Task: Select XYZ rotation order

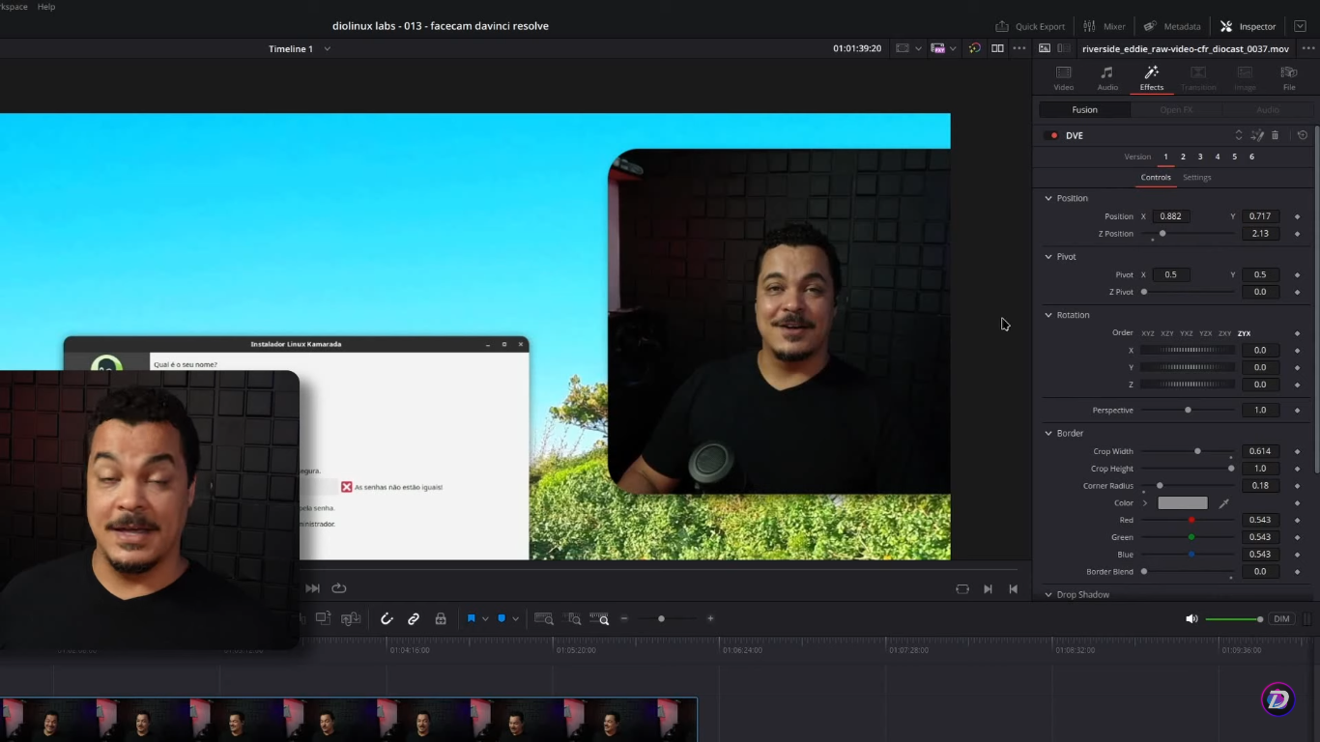Action: [x=1148, y=333]
